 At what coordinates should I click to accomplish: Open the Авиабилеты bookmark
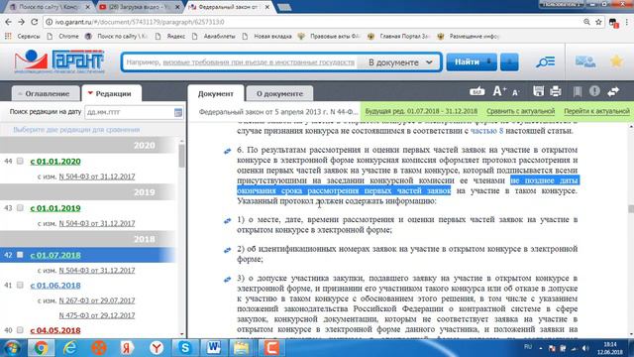pyautogui.click(x=214, y=36)
